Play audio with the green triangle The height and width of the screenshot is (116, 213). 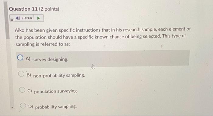39,18
